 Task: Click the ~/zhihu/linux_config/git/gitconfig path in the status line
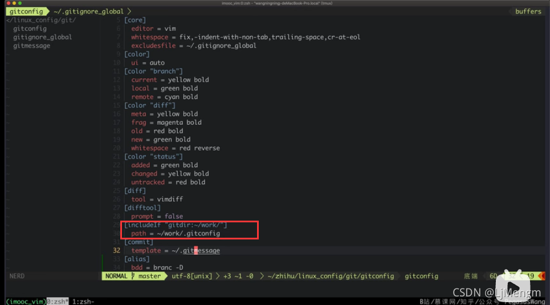(331, 276)
